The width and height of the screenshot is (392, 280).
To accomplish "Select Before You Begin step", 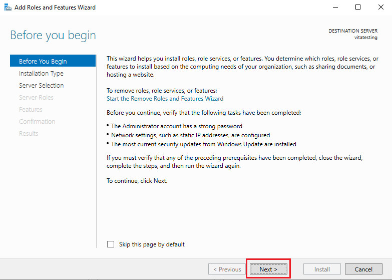I will pos(53,61).
